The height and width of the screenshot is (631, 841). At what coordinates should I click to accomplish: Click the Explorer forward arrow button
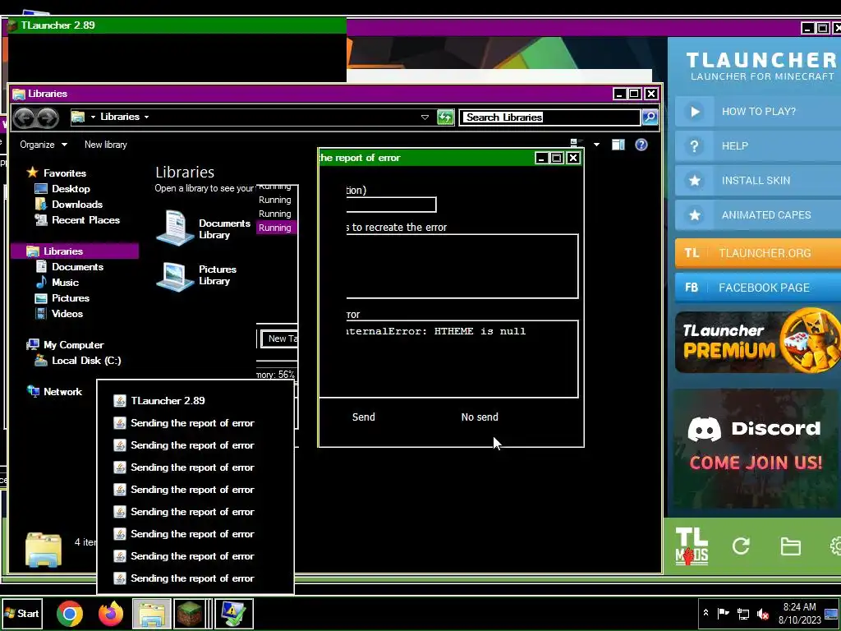(x=47, y=117)
